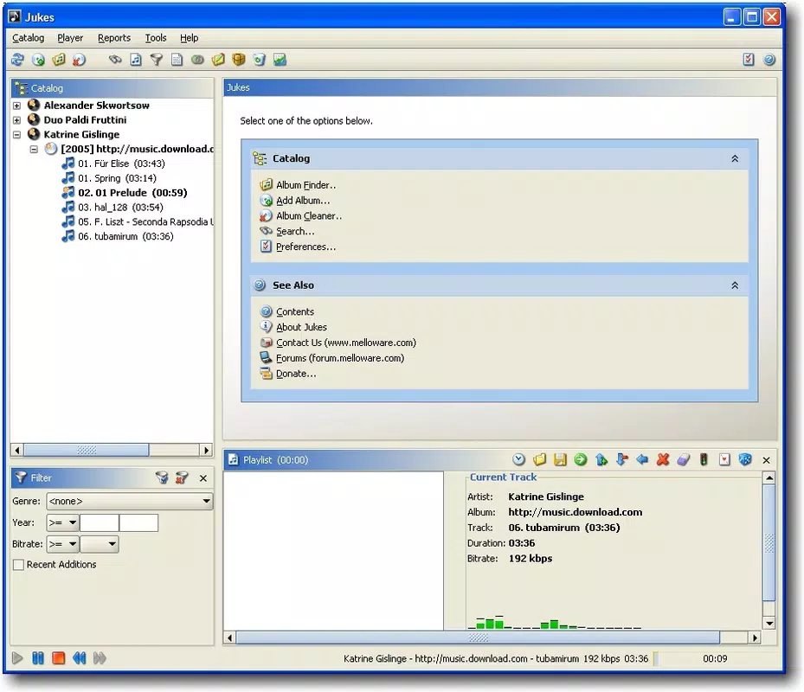This screenshot has width=804, height=692.
Task: Click the recycle bin toolbar icon
Action: click(x=259, y=60)
